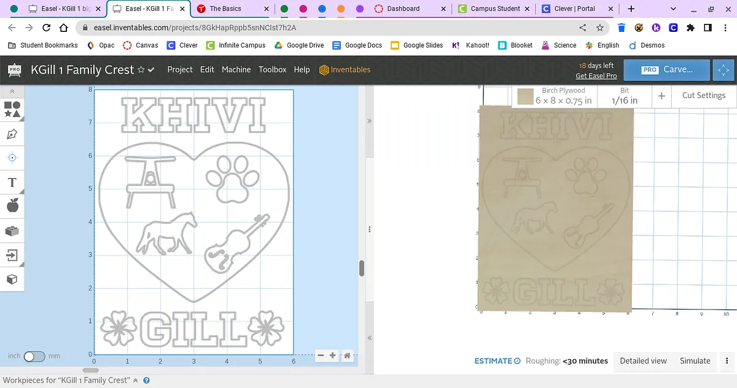Open the Apps apple icon
737x388 pixels.
point(12,206)
